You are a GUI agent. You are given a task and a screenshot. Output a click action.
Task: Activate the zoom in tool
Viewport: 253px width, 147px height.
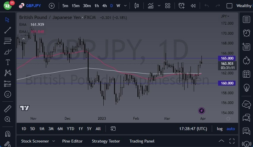point(7,119)
